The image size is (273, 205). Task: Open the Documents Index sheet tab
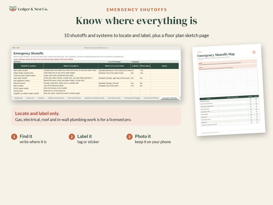tap(114, 98)
